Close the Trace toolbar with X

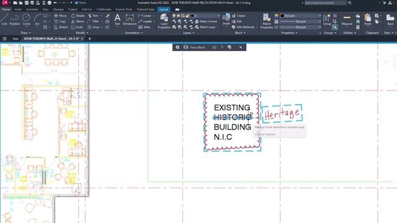[241, 47]
